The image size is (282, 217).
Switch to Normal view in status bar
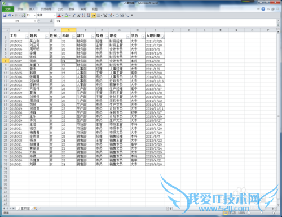point(226,213)
